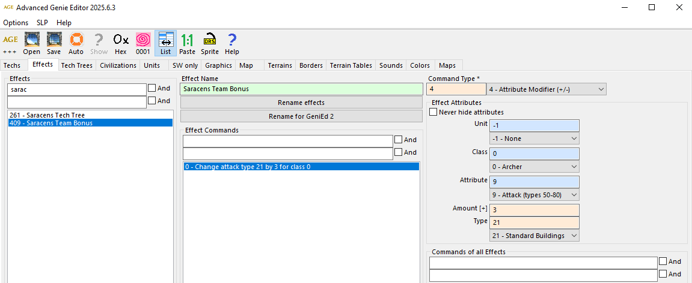
Task: Select 261 - Saracens Tech Tree effect
Action: (x=90, y=115)
